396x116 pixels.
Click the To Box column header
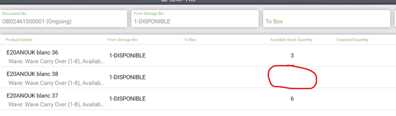click(190, 40)
